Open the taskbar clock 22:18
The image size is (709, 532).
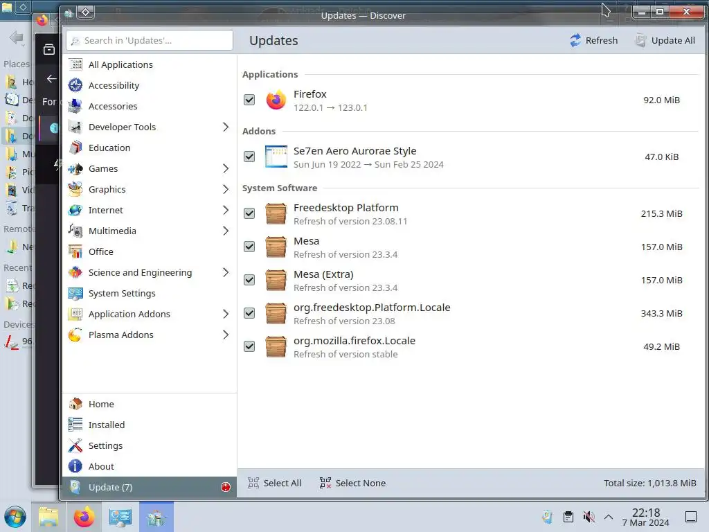pyautogui.click(x=646, y=517)
